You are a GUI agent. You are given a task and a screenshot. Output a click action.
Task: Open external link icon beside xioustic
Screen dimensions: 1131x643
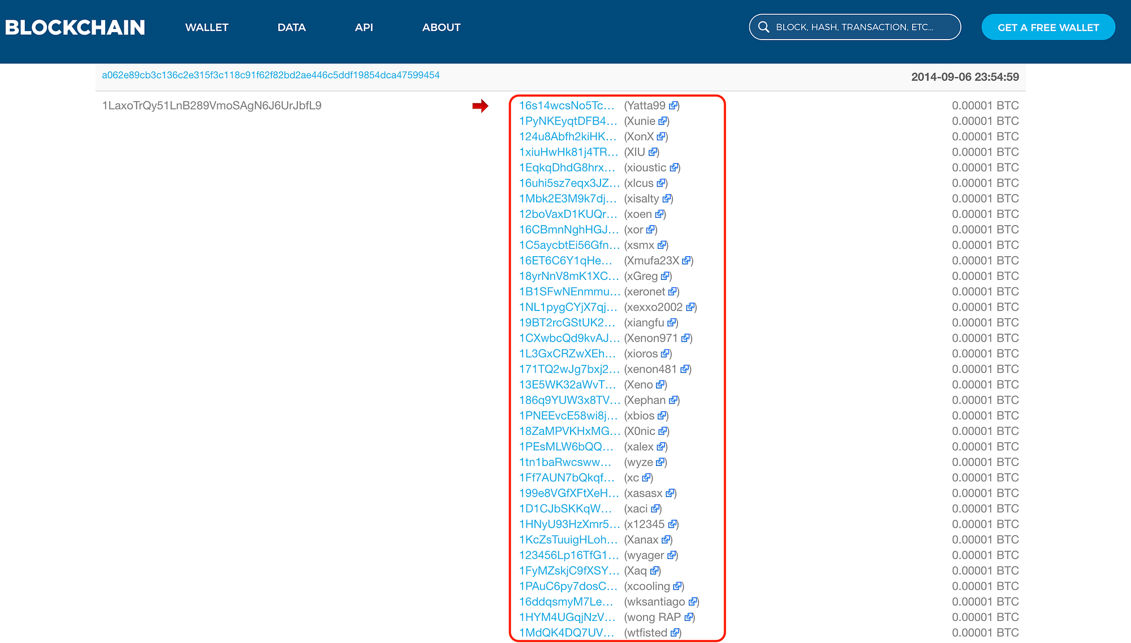pos(674,168)
